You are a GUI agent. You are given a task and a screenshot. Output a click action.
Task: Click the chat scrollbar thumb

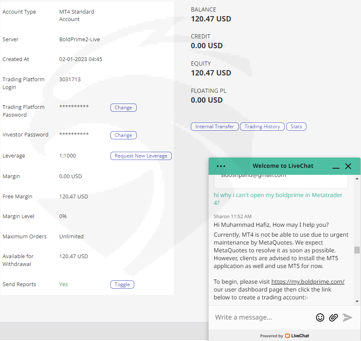[357, 250]
